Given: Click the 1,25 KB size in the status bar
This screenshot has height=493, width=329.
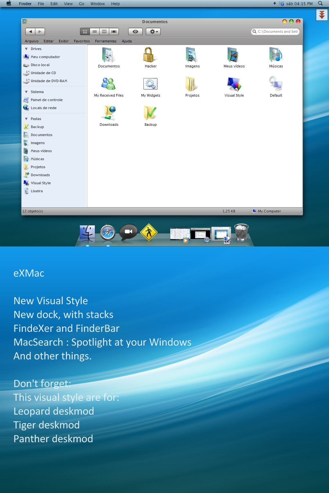Looking at the screenshot, I should [229, 211].
